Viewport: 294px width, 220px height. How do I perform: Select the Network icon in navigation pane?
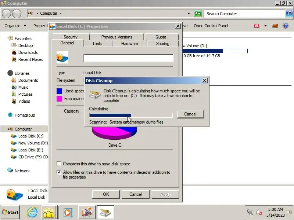pyautogui.click(x=10, y=170)
